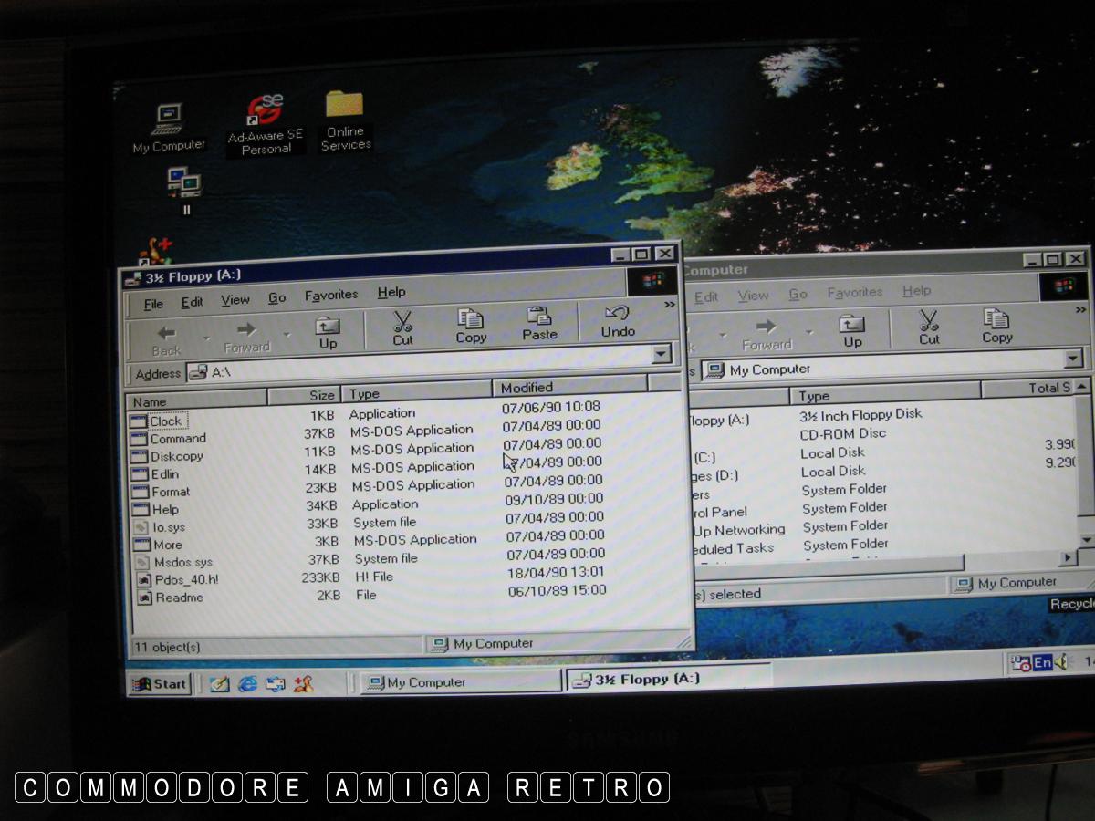
Task: Click the Start button
Action: click(x=160, y=684)
